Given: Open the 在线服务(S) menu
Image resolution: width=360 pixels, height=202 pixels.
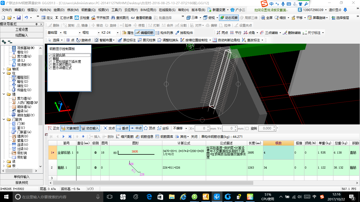Looking at the screenshot, I should tap(167, 10).
